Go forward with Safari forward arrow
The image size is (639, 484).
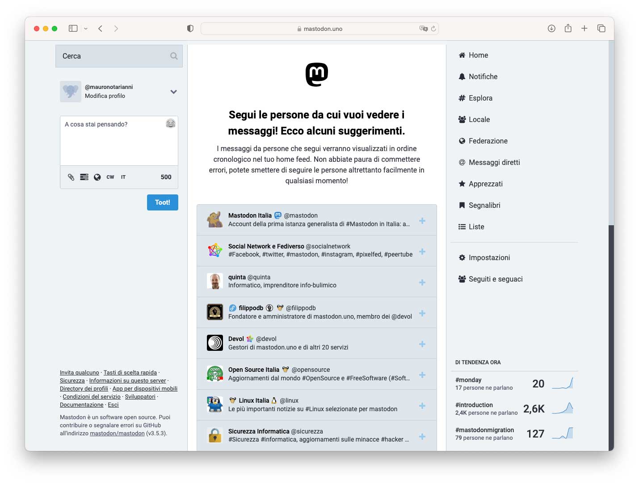coord(116,29)
